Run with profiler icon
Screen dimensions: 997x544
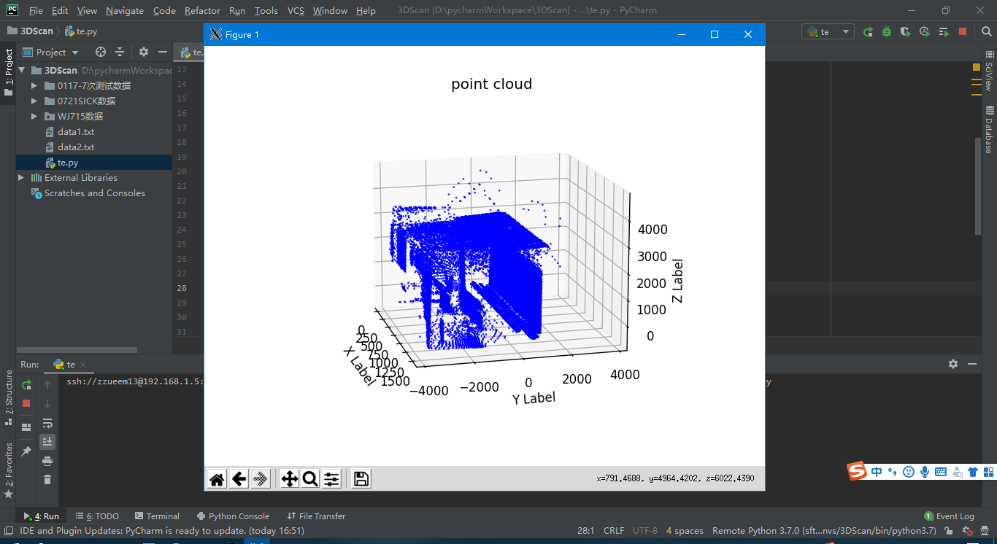925,31
